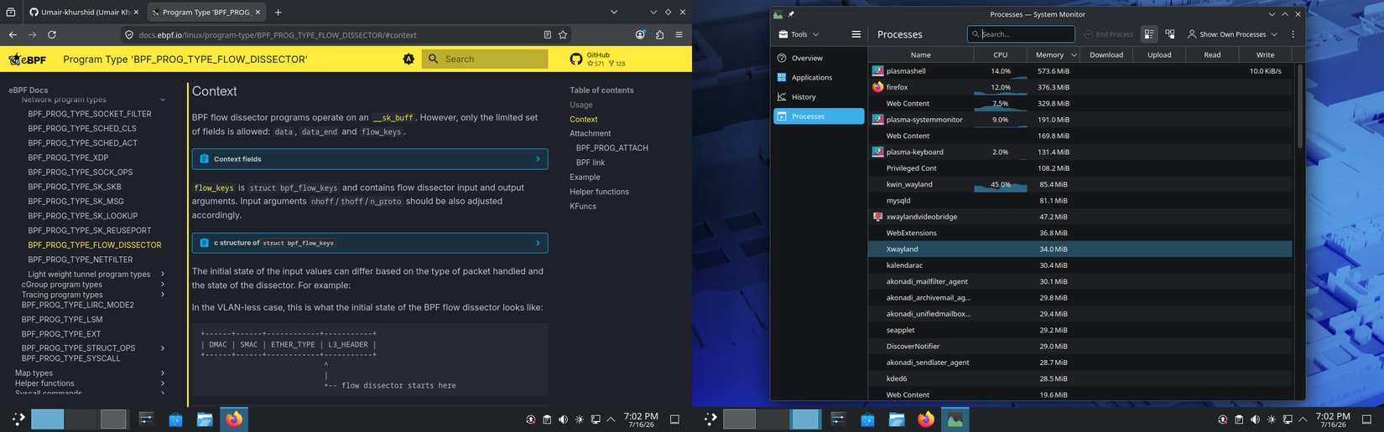Expand BPF_PROG_TYPE_STRUCT_OPS entry
The height and width of the screenshot is (432, 1384).
(x=163, y=348)
